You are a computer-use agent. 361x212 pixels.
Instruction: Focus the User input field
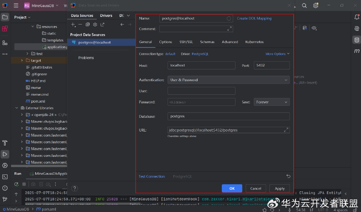[x=201, y=91]
